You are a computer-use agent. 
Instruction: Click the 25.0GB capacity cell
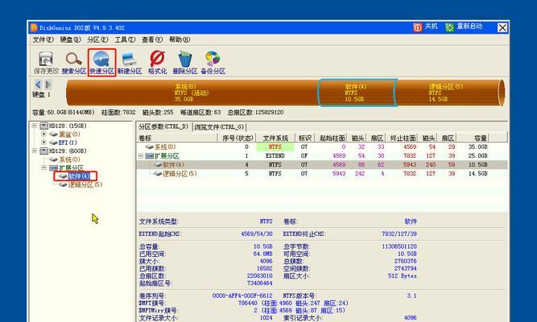point(477,156)
